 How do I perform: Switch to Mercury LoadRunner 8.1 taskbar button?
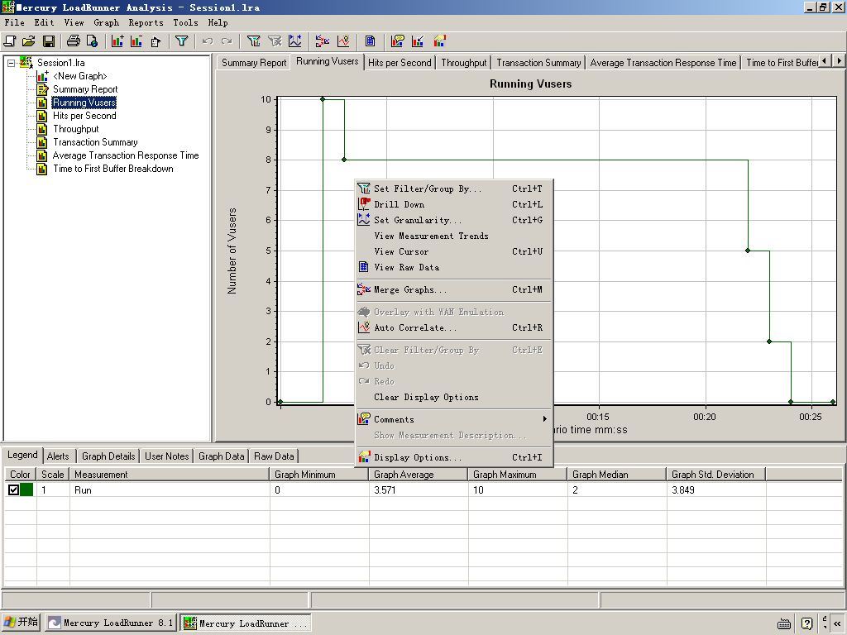[110, 623]
